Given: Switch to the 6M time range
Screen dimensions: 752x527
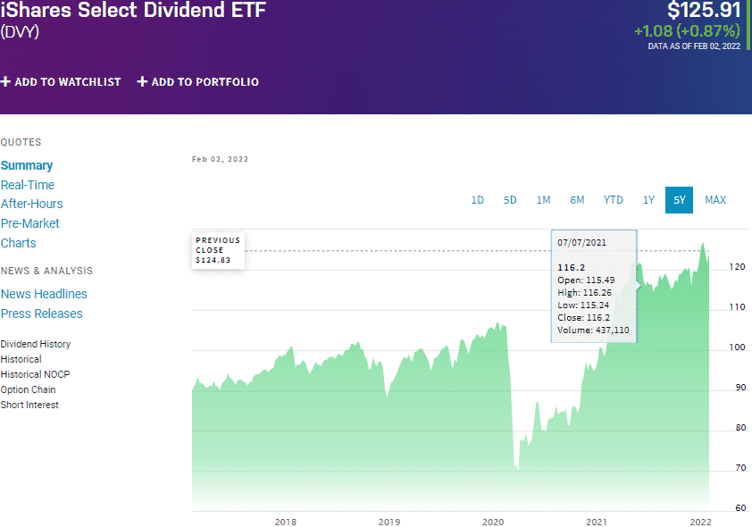Looking at the screenshot, I should tap(577, 200).
